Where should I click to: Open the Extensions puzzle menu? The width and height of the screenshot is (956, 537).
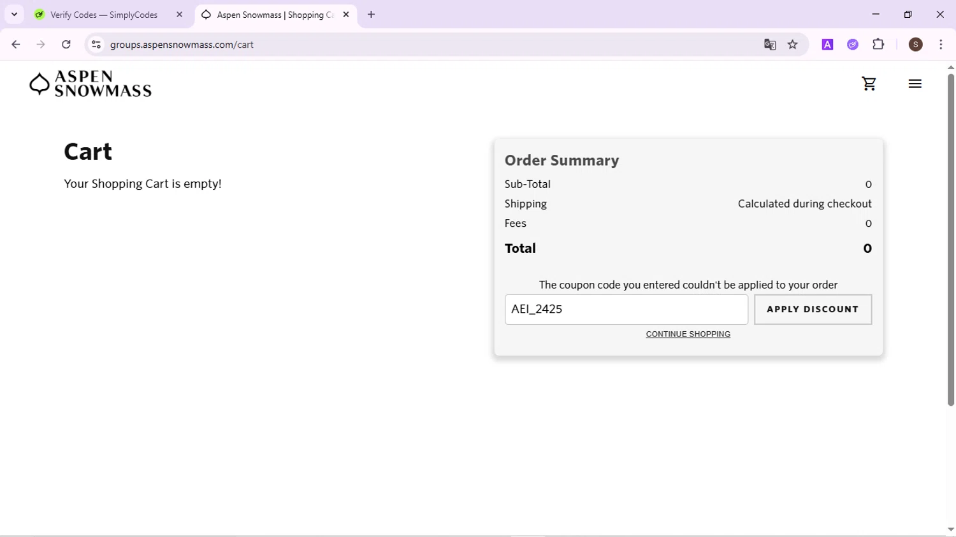point(878,45)
